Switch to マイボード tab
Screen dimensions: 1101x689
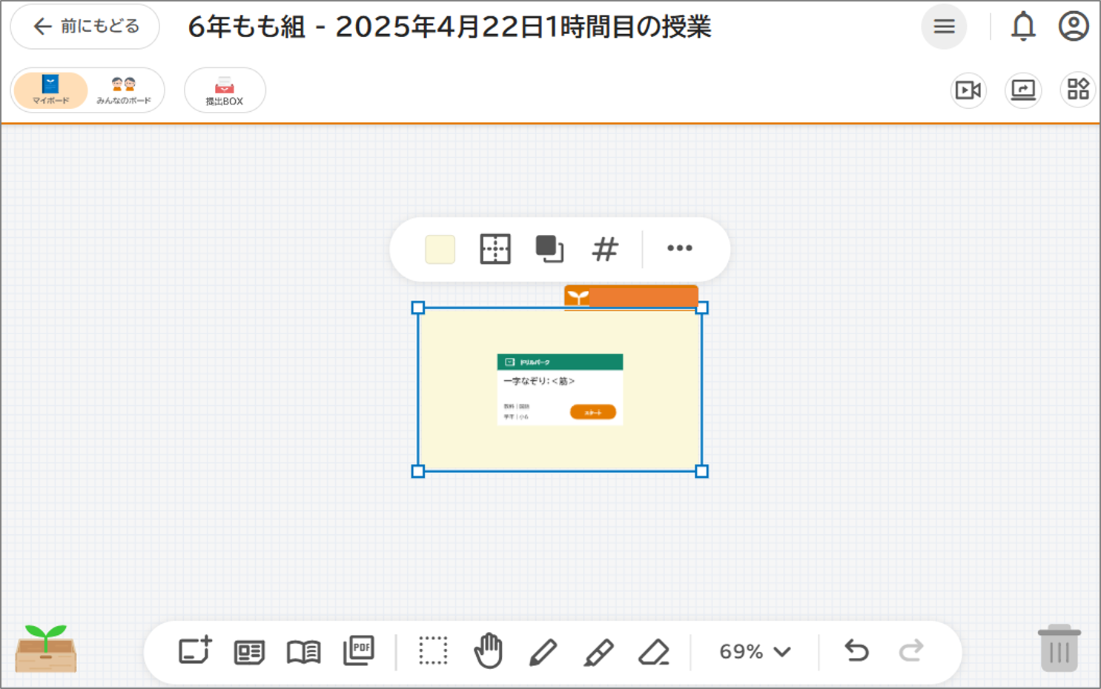coord(50,90)
